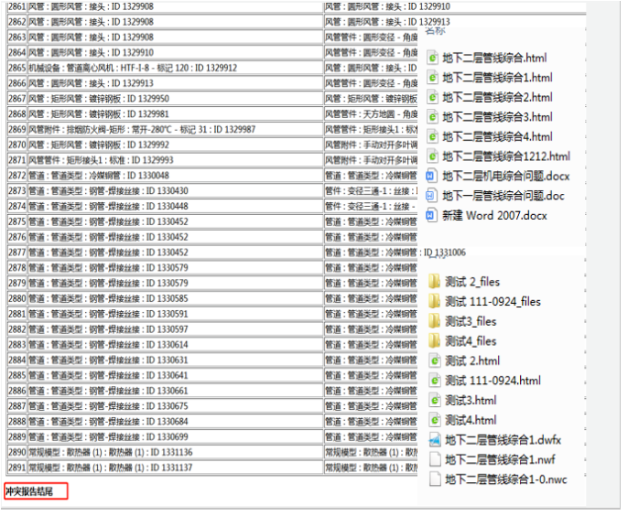Viewport: 628px width, 516px height.
Task: Select file name 地下二层管线综合1-0.nwc
Action: [x=506, y=479]
